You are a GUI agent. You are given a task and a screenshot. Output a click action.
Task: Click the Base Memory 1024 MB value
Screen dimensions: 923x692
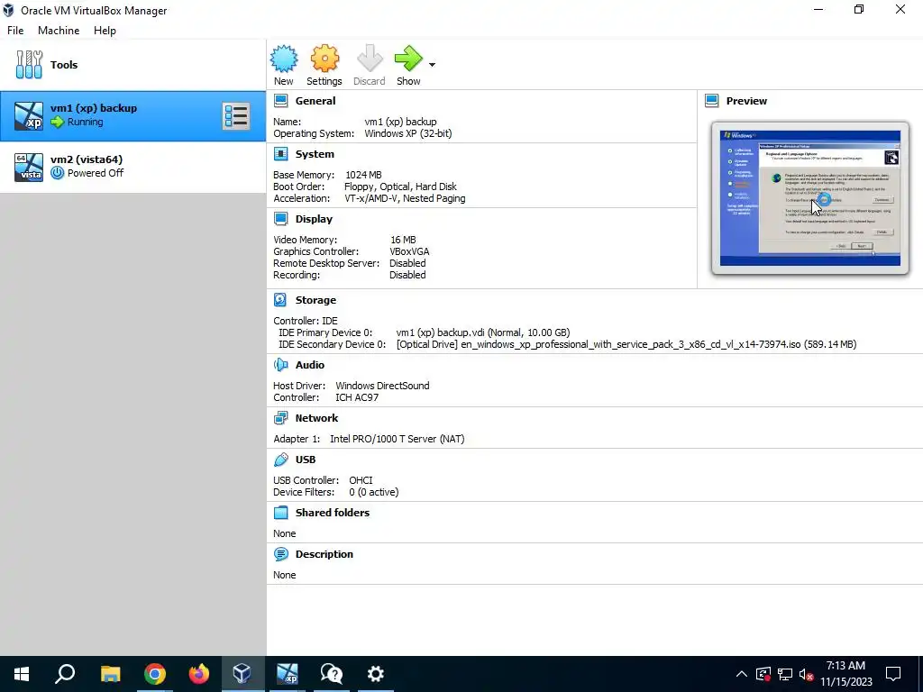click(x=363, y=175)
